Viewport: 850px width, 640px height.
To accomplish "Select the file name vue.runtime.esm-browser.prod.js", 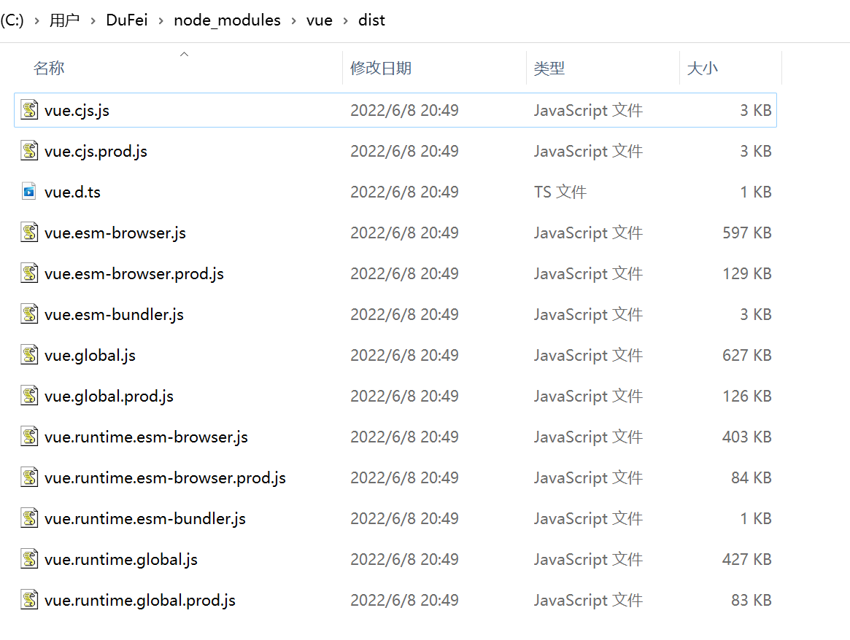I will coord(166,478).
